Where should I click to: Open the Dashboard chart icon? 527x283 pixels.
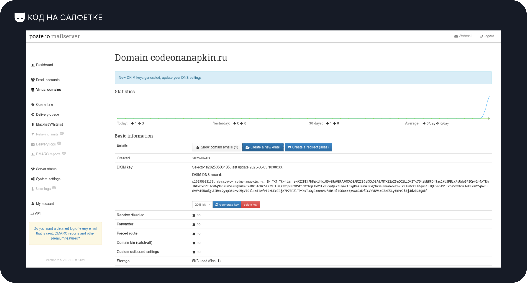(x=33, y=65)
